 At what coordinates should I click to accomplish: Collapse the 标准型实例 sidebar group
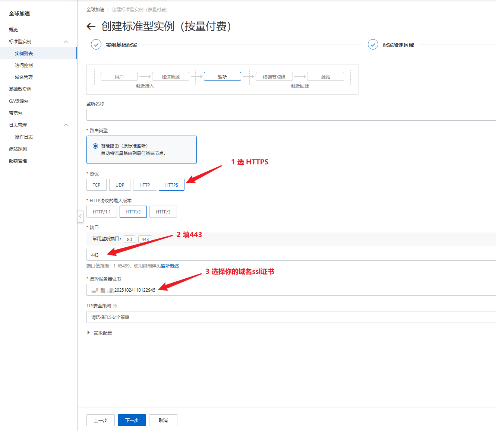[x=66, y=42]
